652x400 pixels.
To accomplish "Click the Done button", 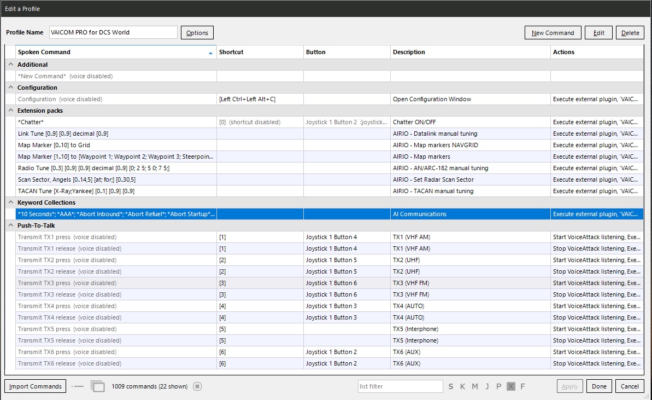I will [x=599, y=386].
